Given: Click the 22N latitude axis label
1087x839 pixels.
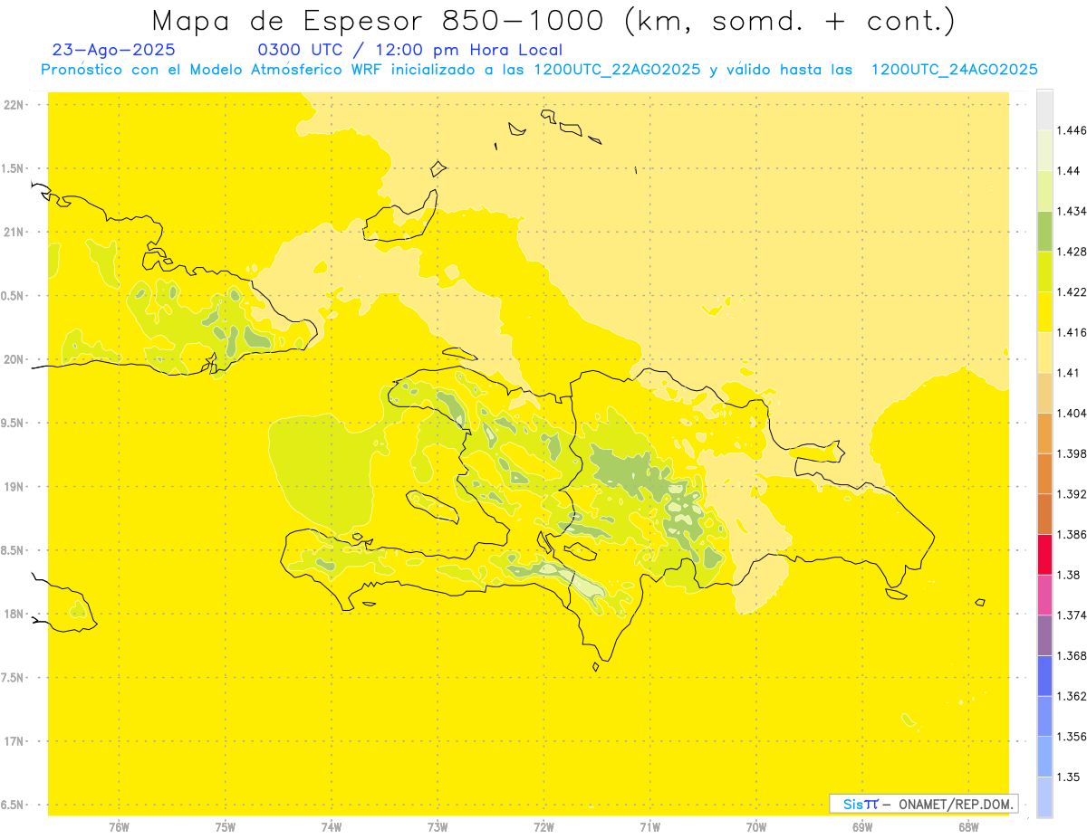Looking at the screenshot, I should point(15,104).
